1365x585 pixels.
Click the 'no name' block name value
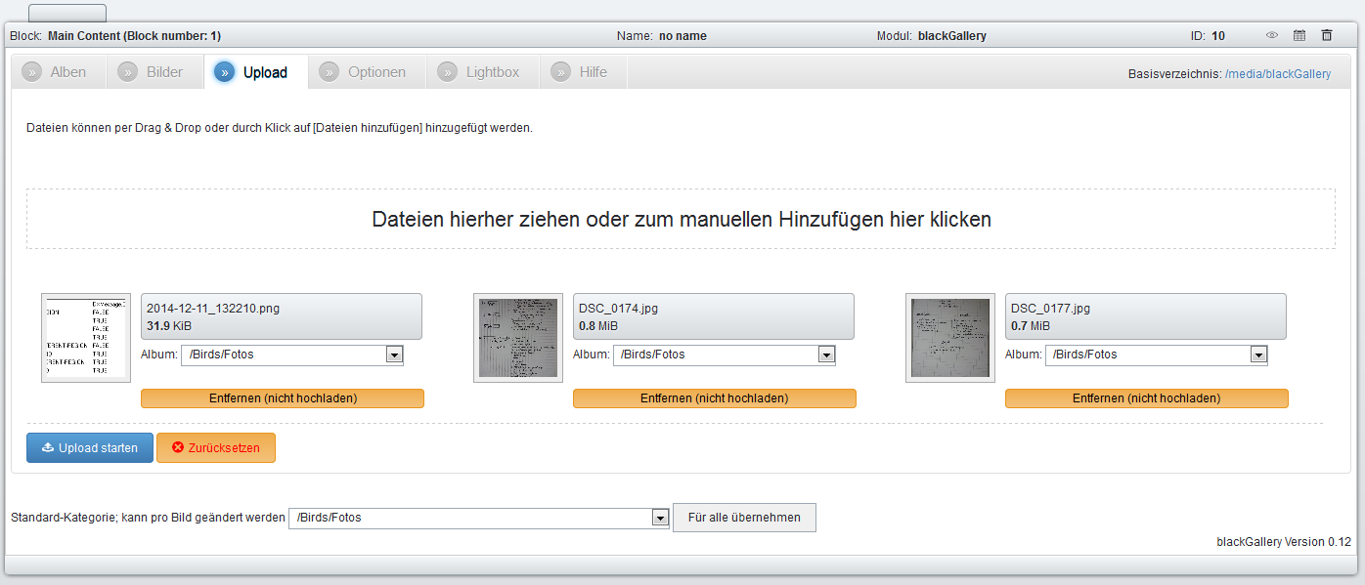click(682, 36)
